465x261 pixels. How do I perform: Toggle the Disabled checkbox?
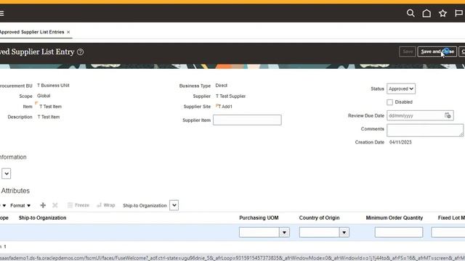tap(389, 102)
